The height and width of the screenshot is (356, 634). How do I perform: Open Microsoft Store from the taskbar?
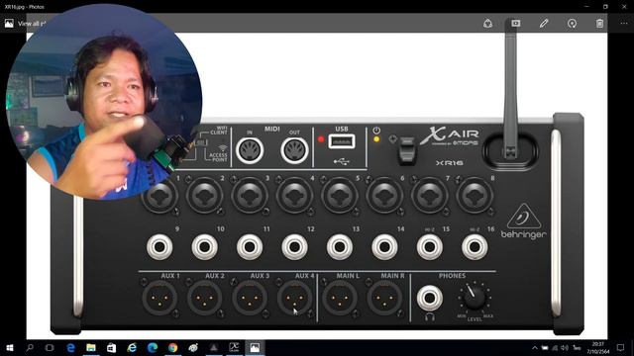[111, 347]
